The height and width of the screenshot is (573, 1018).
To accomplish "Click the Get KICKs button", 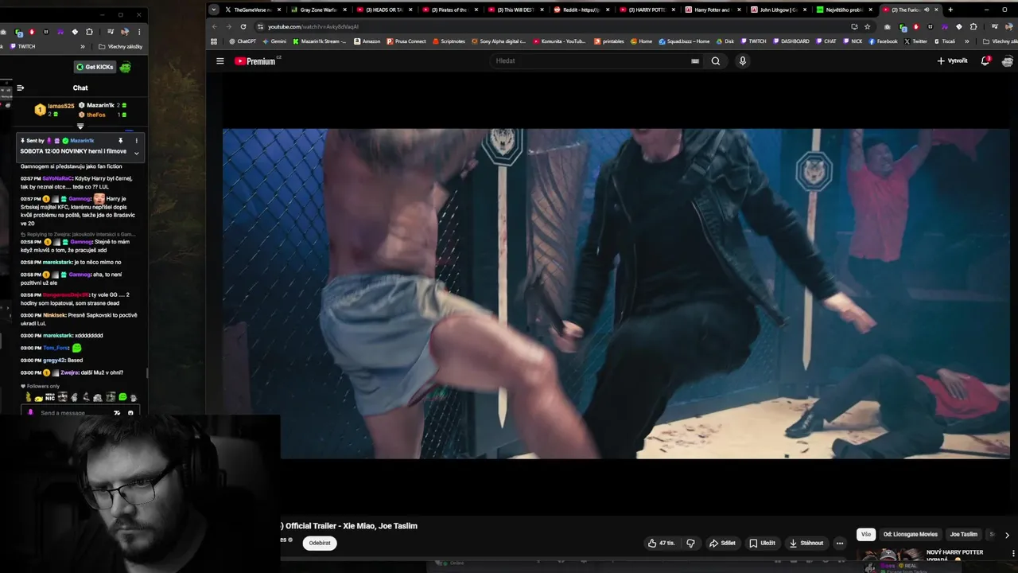I will [95, 67].
